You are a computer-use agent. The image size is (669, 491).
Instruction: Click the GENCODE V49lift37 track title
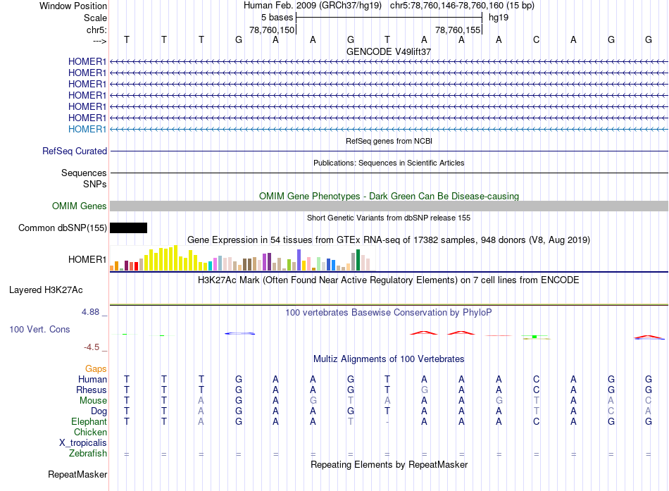coord(389,51)
